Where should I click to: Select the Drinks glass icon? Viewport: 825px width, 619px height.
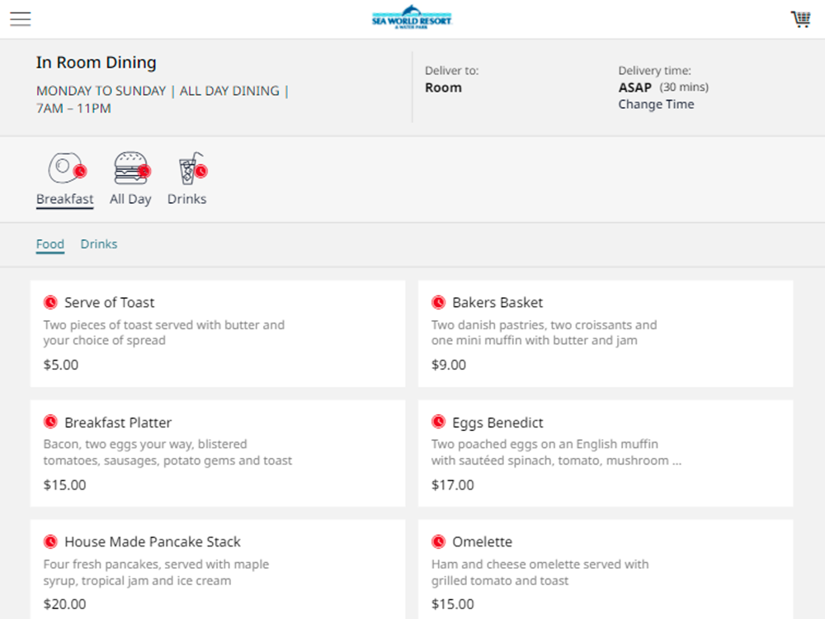click(192, 168)
